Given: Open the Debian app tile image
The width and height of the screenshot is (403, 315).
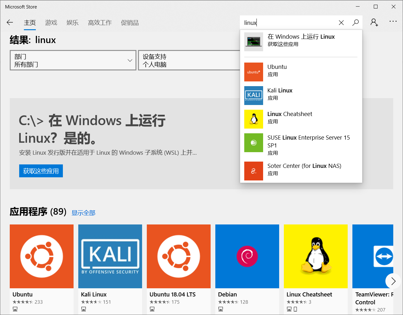Looking at the screenshot, I should (247, 256).
